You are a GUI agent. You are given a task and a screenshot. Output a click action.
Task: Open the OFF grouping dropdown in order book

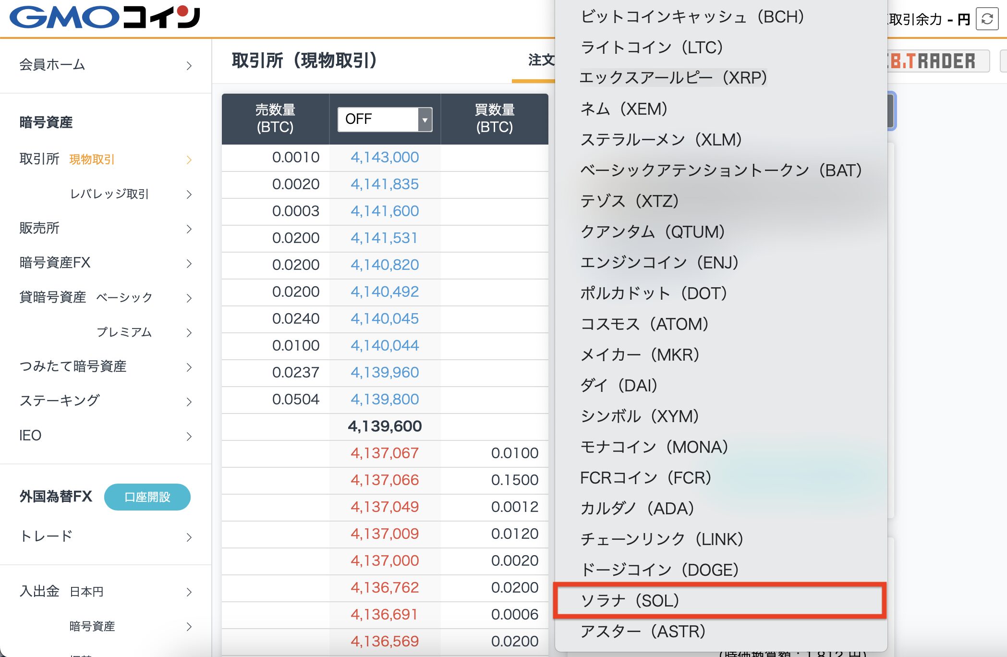tap(385, 119)
